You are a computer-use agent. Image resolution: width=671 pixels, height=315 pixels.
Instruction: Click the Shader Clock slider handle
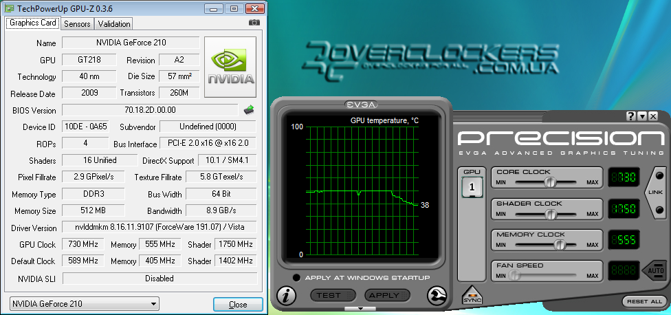[551, 214]
